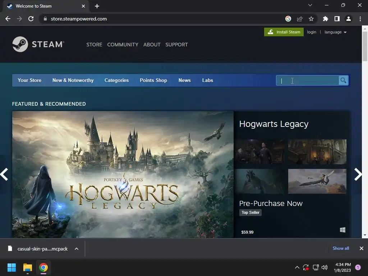This screenshot has width=368, height=276.
Task: Click the search magnifier button in store bar
Action: (x=343, y=80)
